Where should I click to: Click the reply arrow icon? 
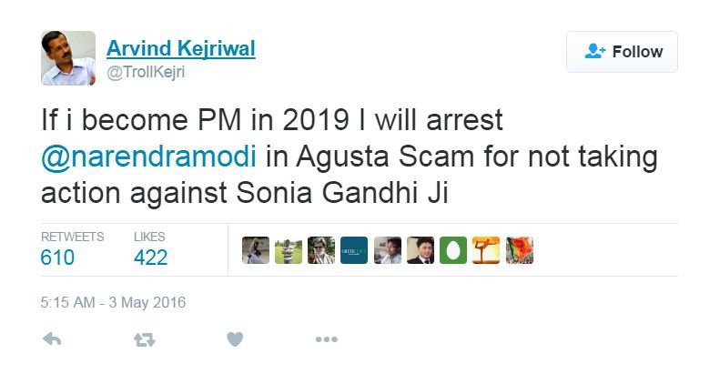tap(52, 339)
